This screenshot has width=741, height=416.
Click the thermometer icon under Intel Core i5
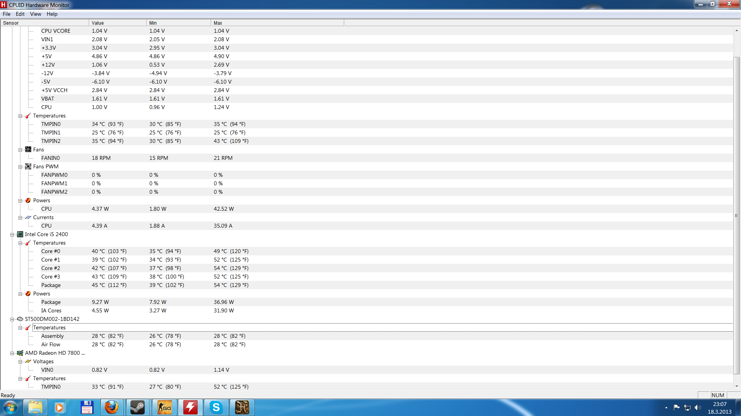(x=28, y=243)
